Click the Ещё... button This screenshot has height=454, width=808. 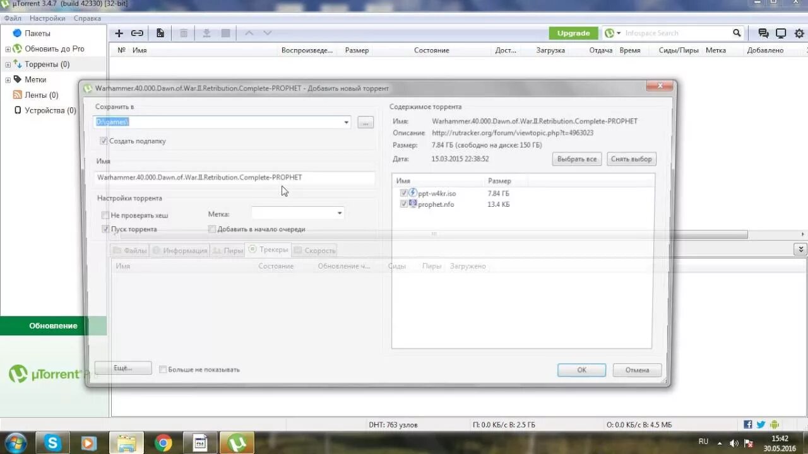coord(122,368)
